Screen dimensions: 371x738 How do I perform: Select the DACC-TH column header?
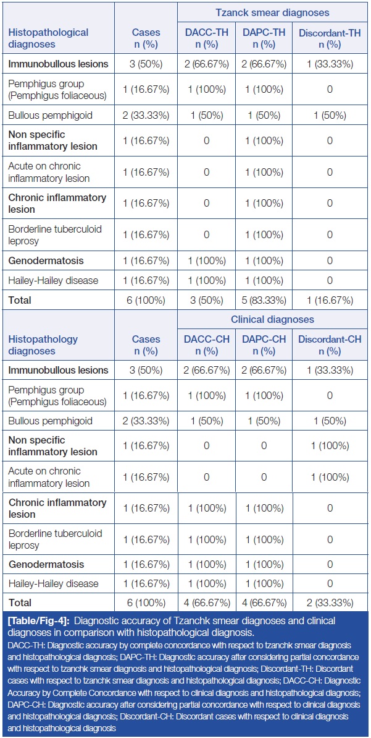tap(206, 38)
